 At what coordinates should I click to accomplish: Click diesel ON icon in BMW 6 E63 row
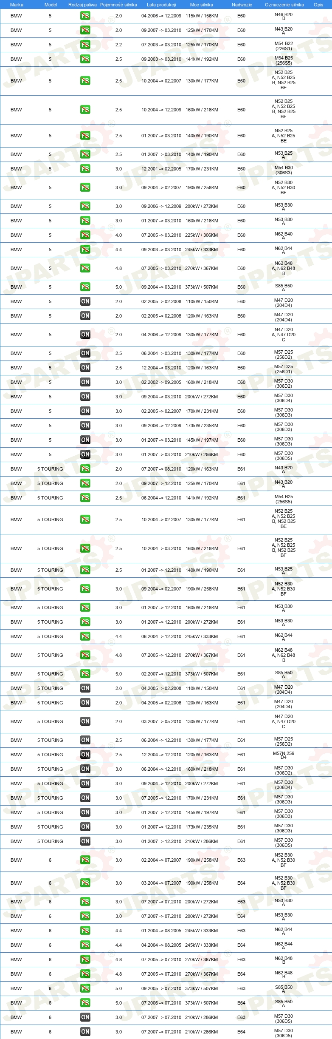[85, 1017]
